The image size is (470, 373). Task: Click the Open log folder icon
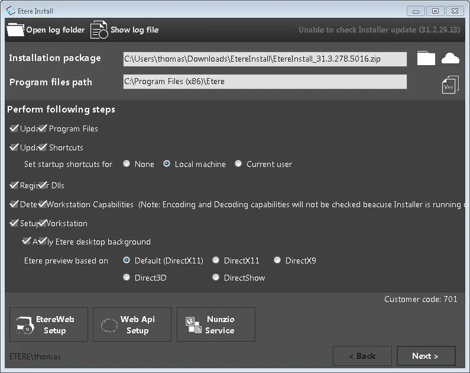pyautogui.click(x=15, y=30)
